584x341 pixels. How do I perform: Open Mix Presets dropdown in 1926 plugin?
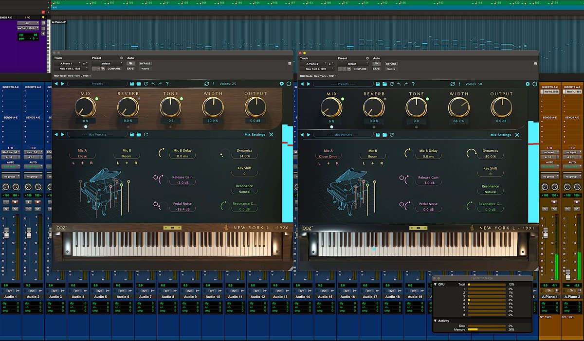pos(97,134)
